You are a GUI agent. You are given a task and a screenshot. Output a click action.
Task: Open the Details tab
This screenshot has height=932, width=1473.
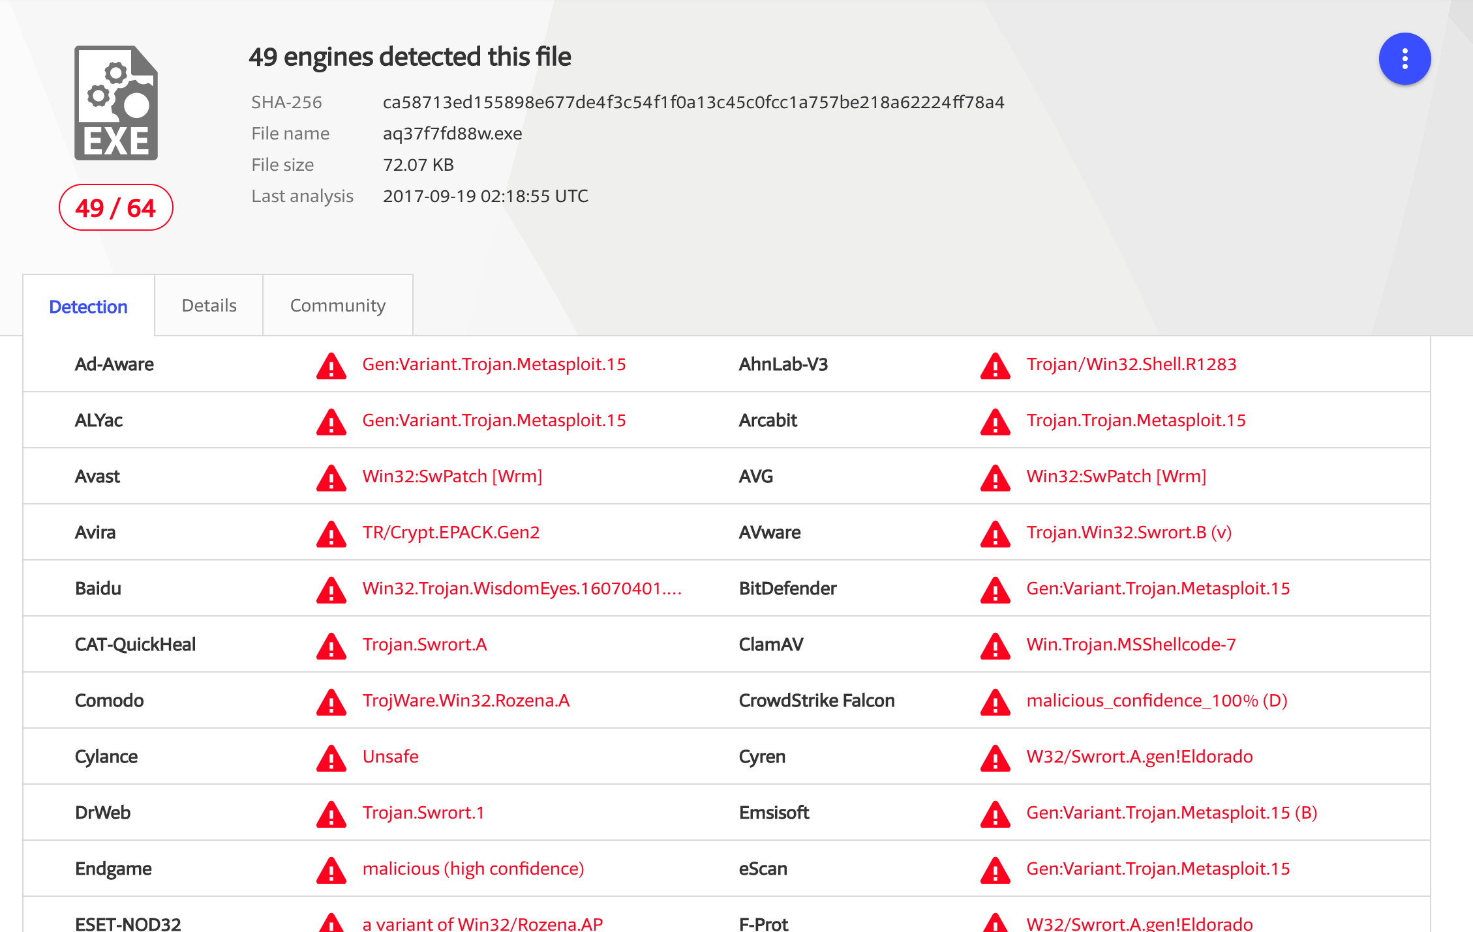pos(209,306)
